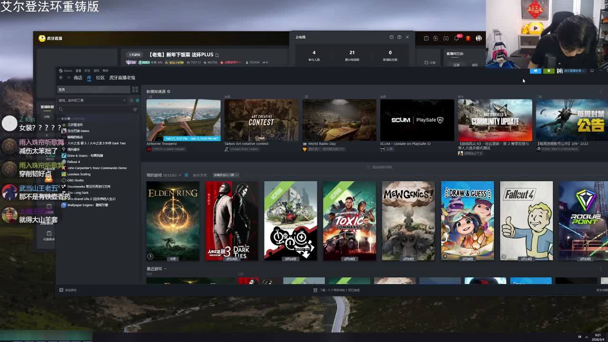Toggle the recent-activity clock filter icon
The image size is (608, 342).
132,100
